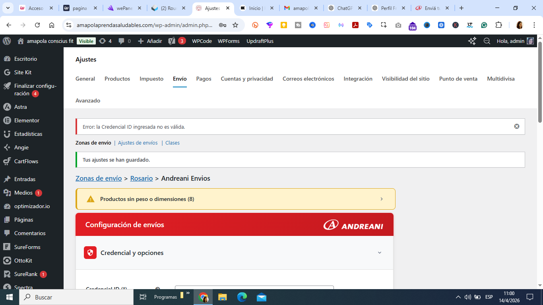Switch to the Productos settings tab
Screen dimensions: 543x305
(117, 79)
